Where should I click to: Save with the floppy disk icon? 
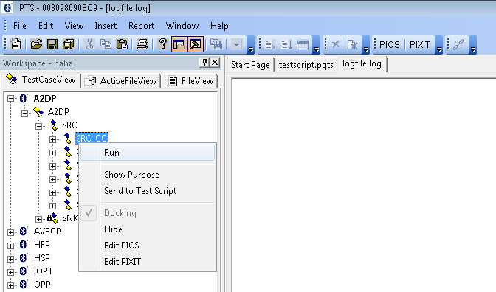pyautogui.click(x=52, y=44)
